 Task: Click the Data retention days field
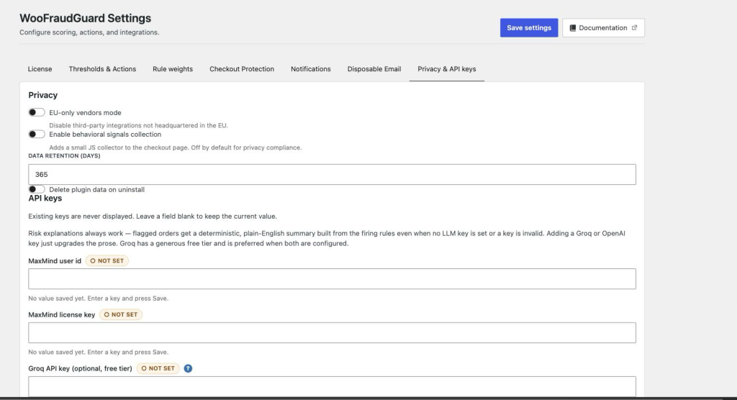coord(332,174)
